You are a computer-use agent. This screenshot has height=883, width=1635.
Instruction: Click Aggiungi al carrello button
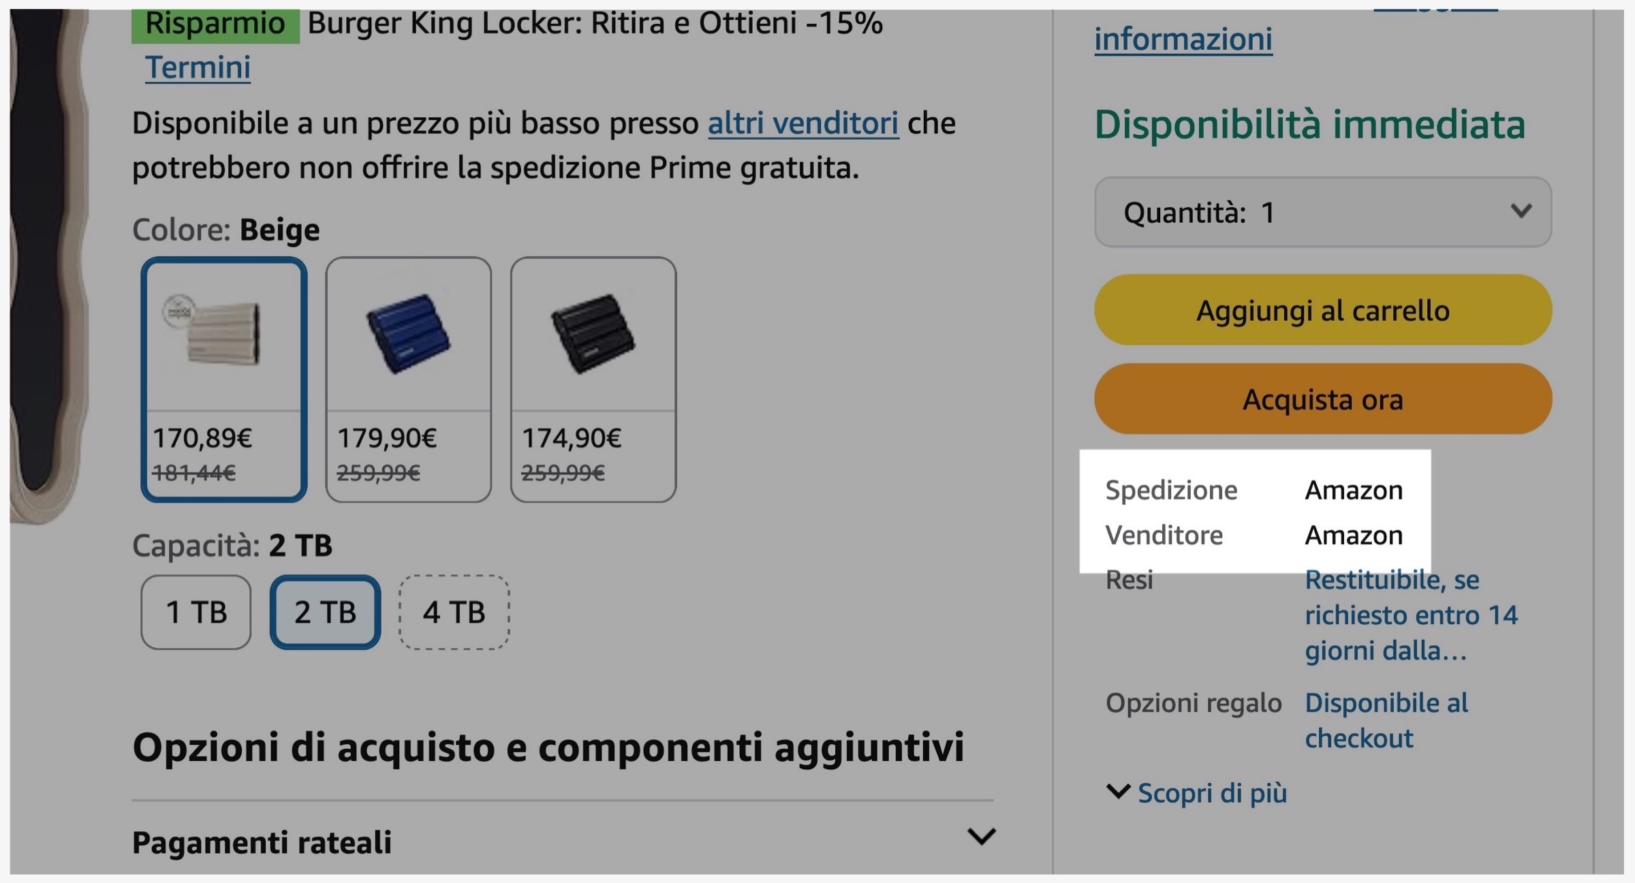(1322, 310)
